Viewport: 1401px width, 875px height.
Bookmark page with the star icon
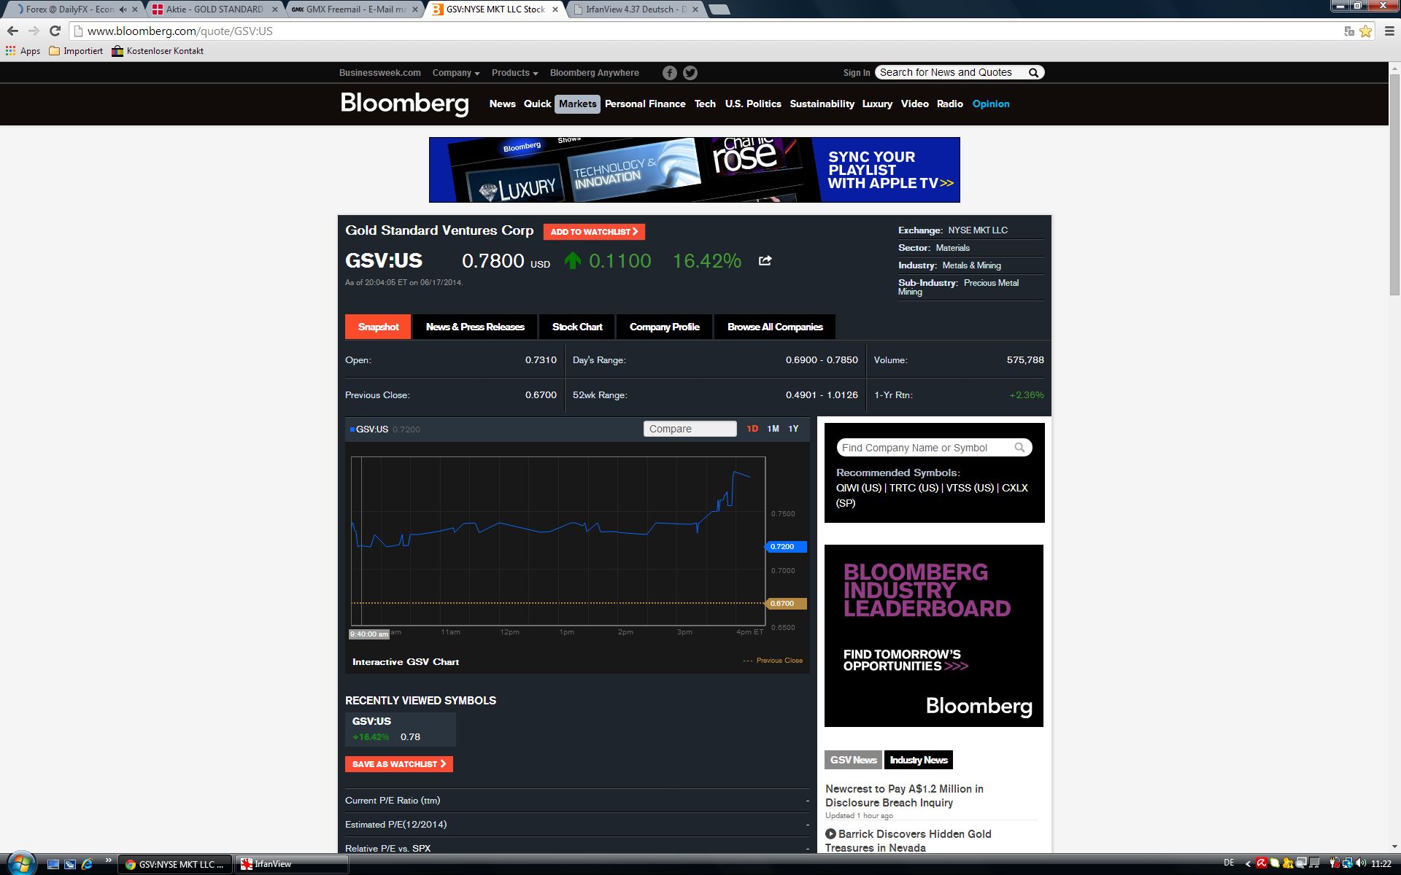(1365, 31)
